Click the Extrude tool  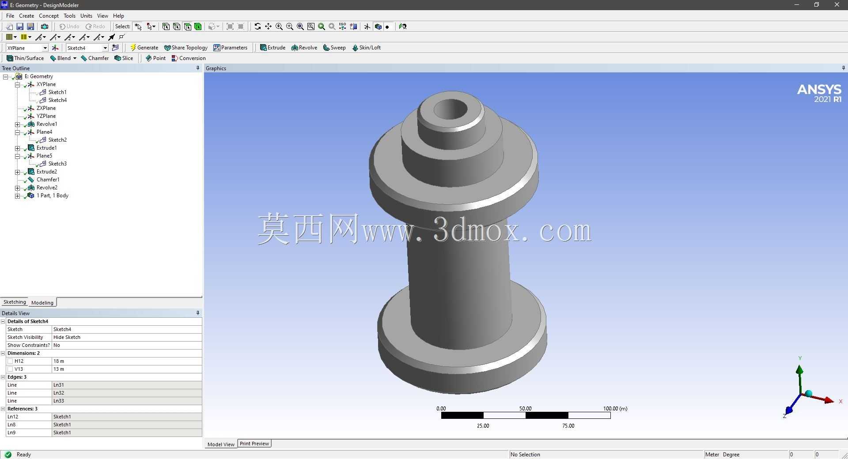coord(273,48)
